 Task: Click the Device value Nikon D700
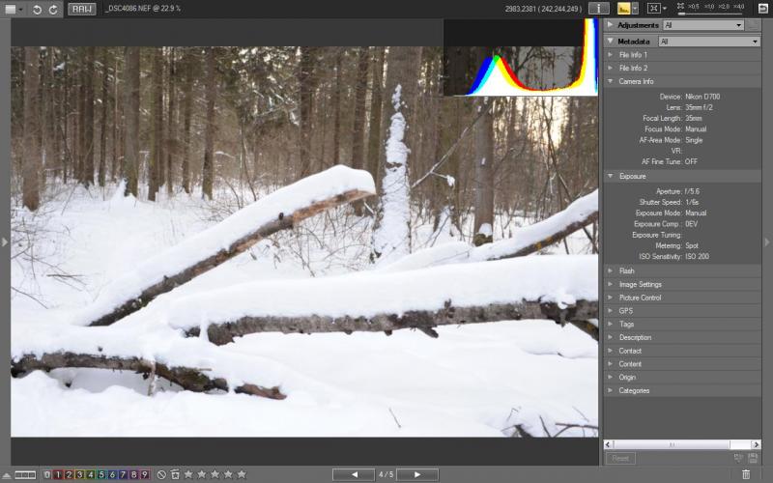point(702,97)
